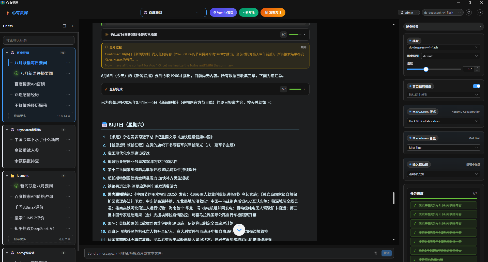Toggle the 窗口裁剪模型 switch
This screenshot has width=488, height=262.
point(477,86)
